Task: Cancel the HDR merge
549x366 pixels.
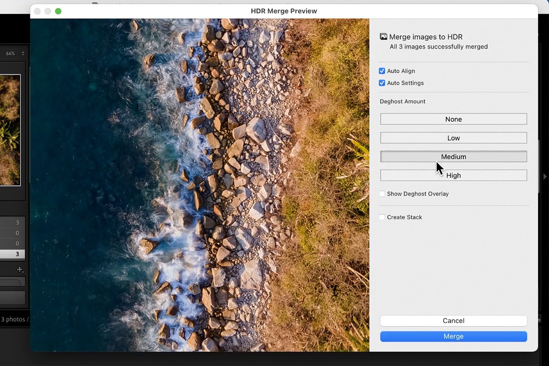Action: [x=453, y=321]
